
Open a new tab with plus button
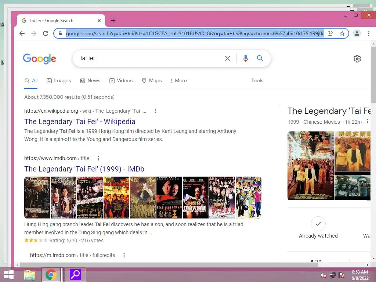pos(113,21)
